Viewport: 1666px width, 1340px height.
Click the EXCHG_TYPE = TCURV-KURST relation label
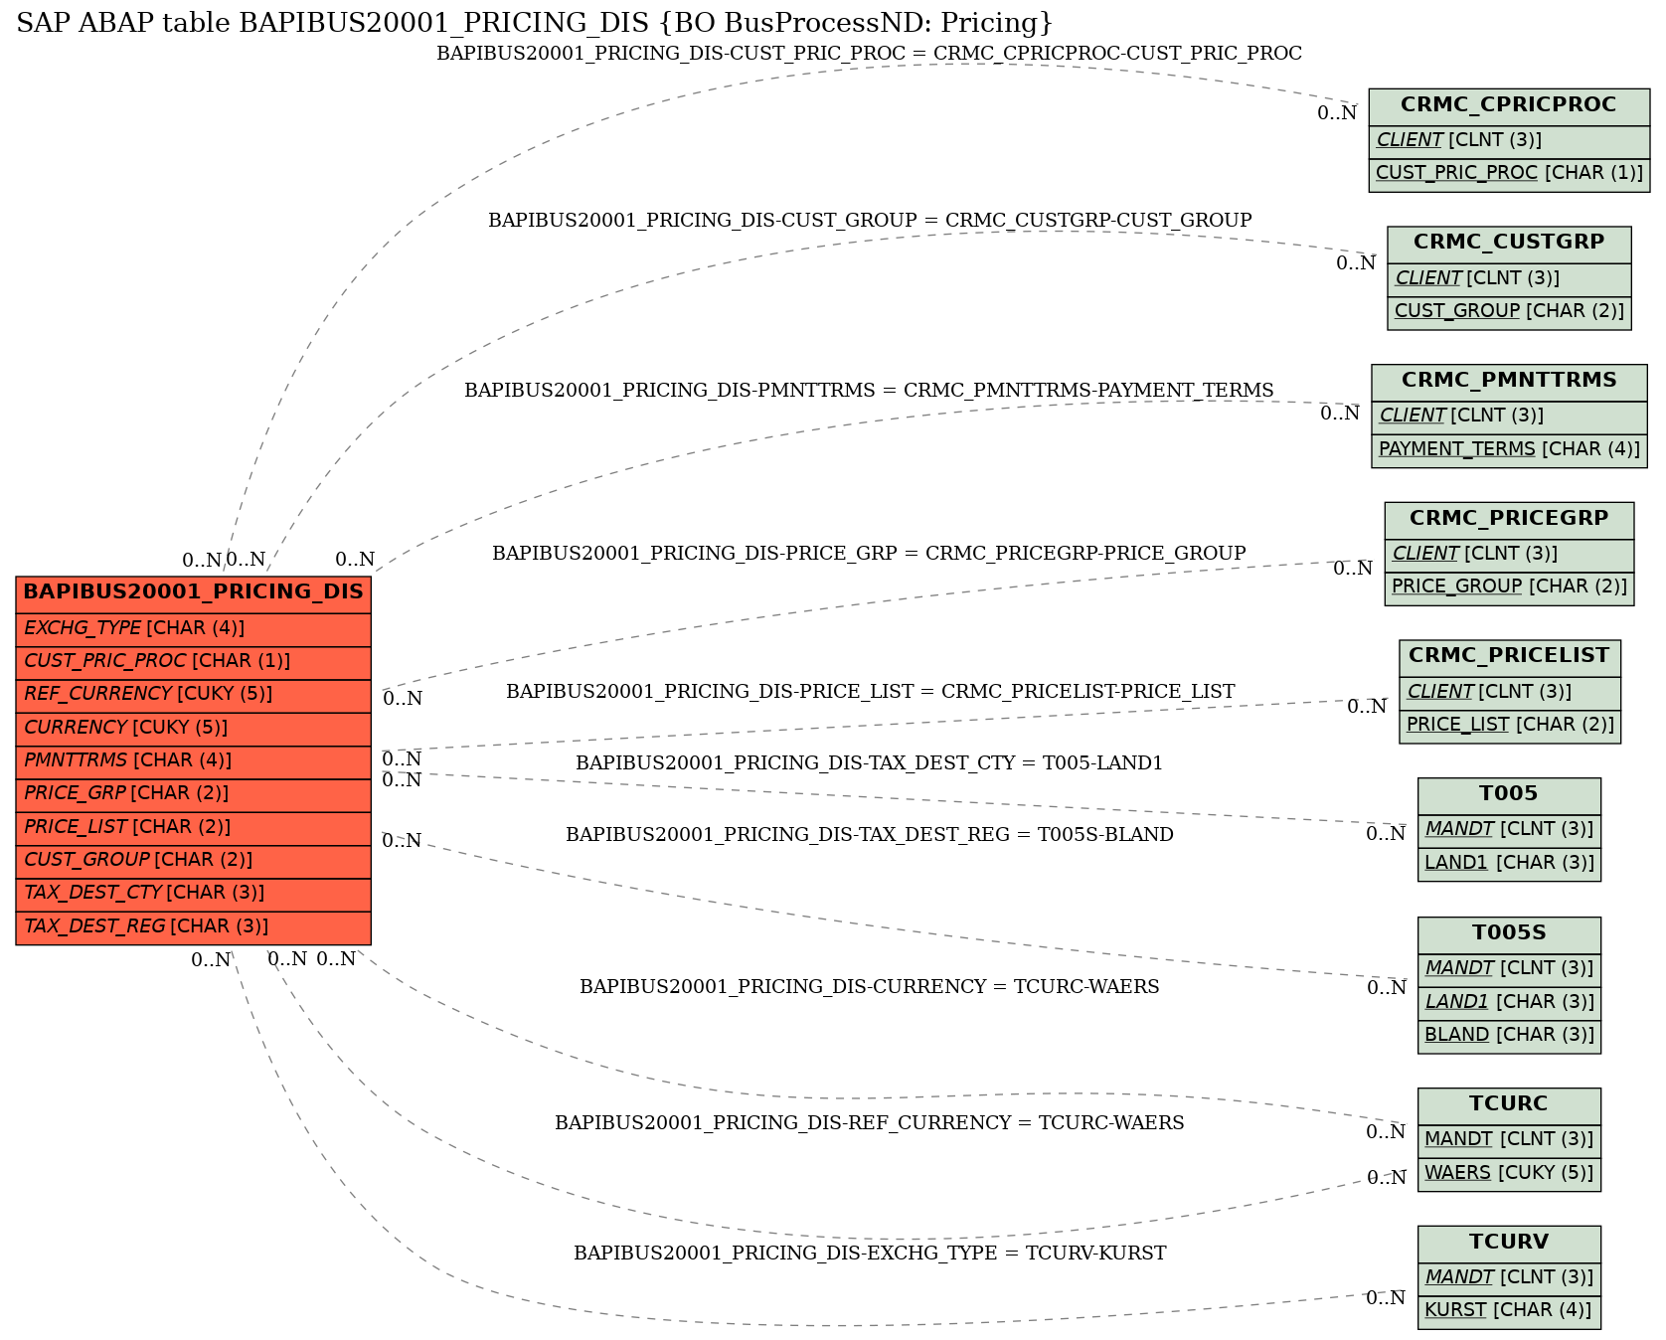coord(870,1254)
